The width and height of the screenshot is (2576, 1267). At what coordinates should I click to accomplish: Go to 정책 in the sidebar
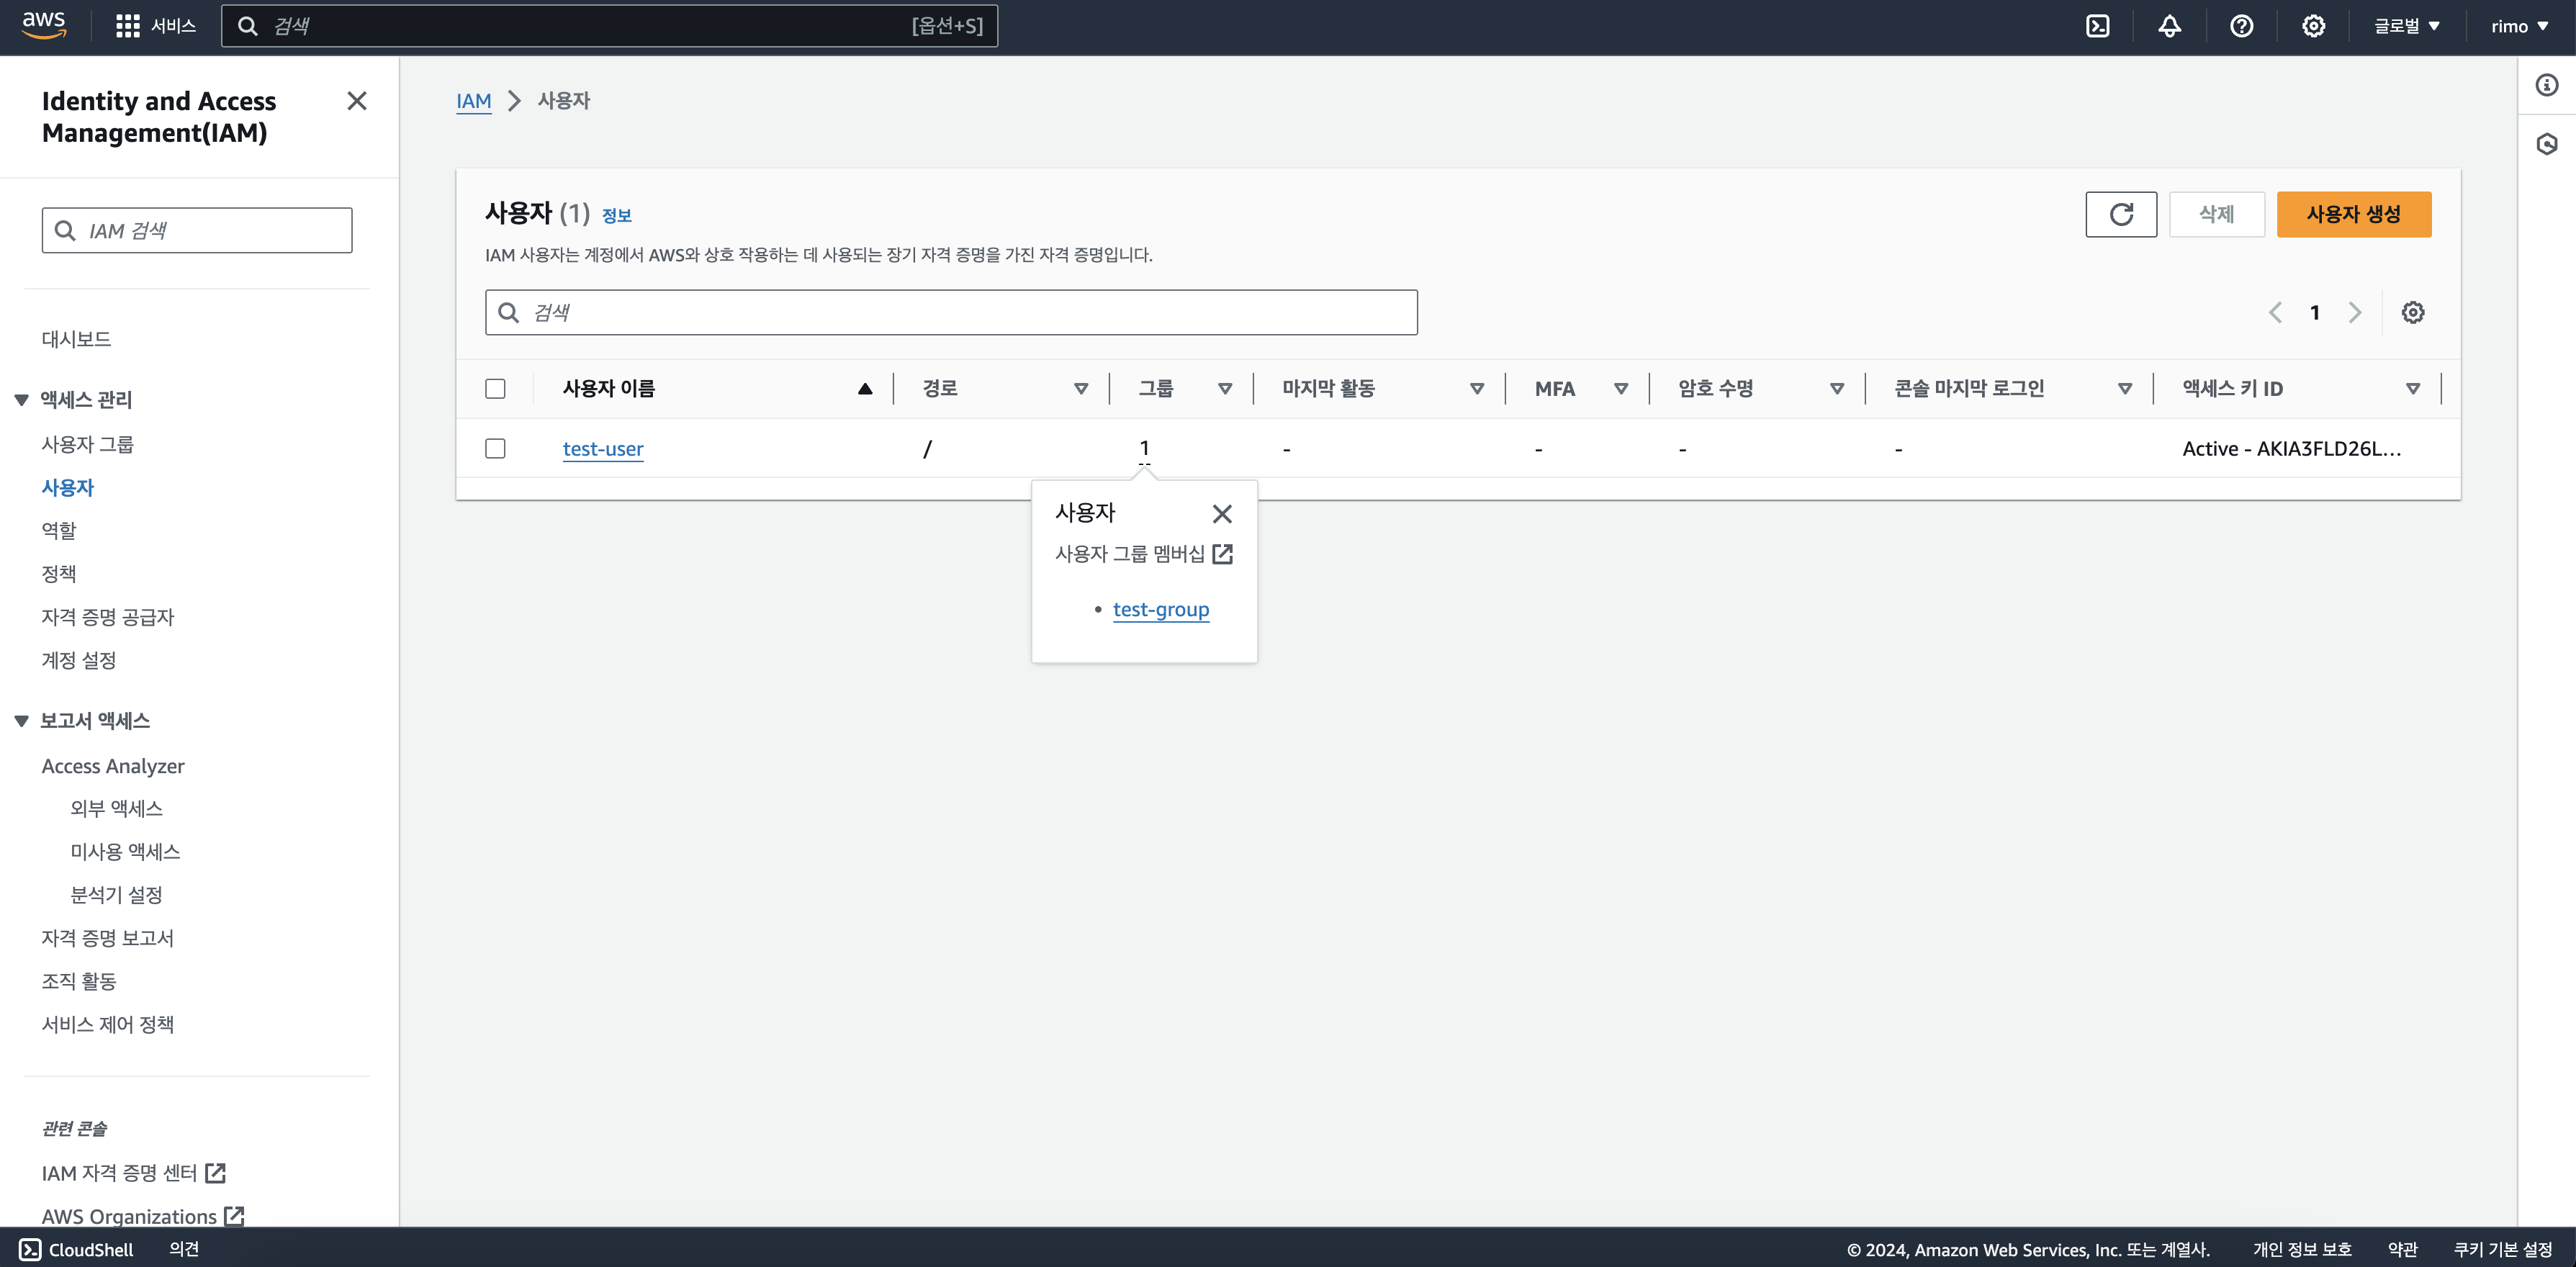click(59, 574)
